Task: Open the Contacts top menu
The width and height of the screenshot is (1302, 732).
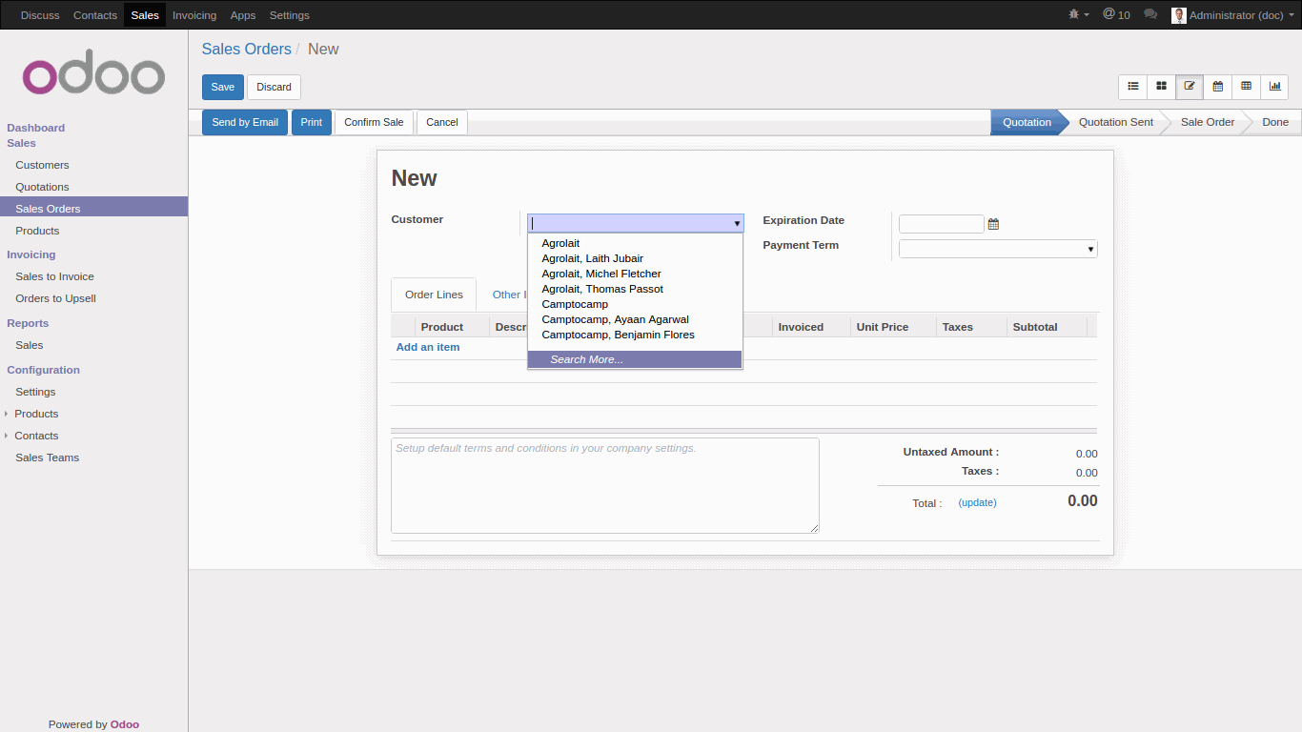Action: (x=95, y=14)
